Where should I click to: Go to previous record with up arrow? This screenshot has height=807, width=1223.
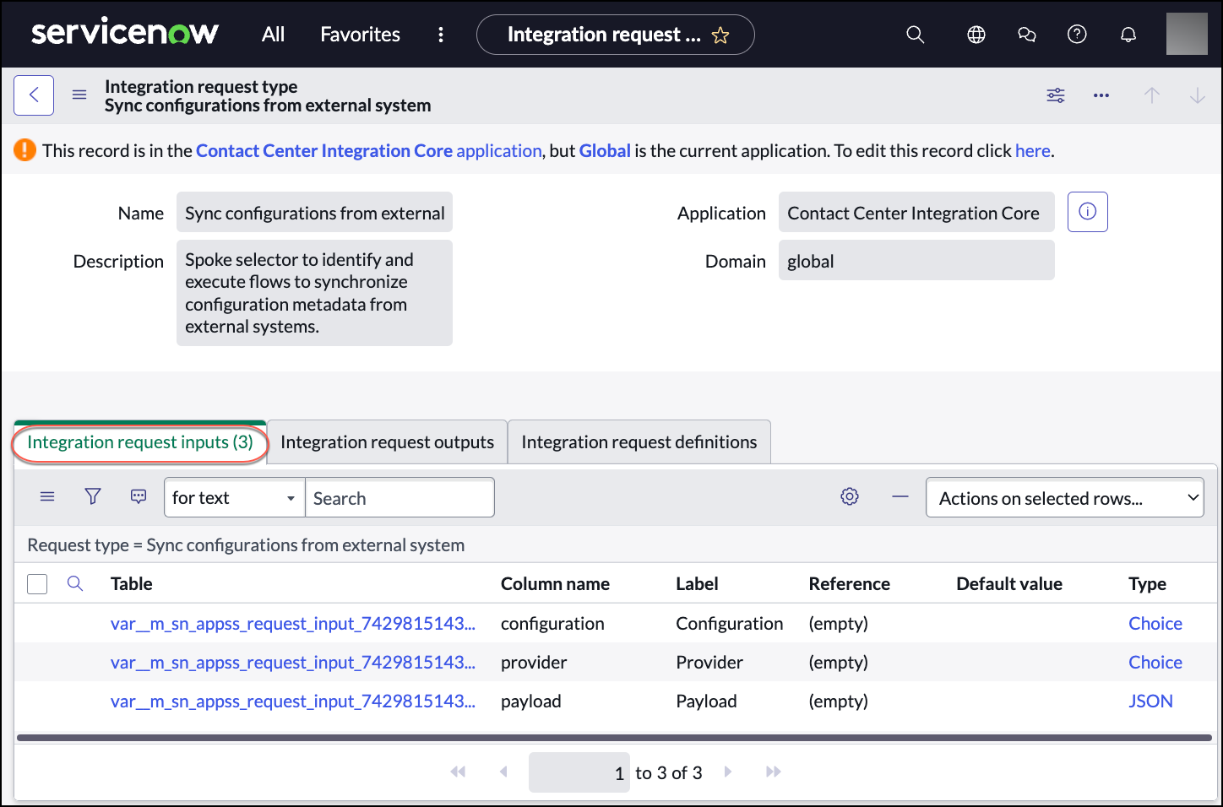1152,95
